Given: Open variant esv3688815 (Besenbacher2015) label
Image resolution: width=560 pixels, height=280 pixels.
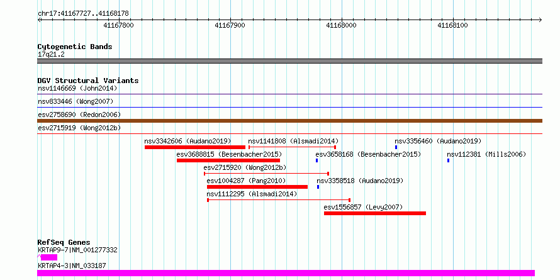Looking at the screenshot, I should click(229, 154).
